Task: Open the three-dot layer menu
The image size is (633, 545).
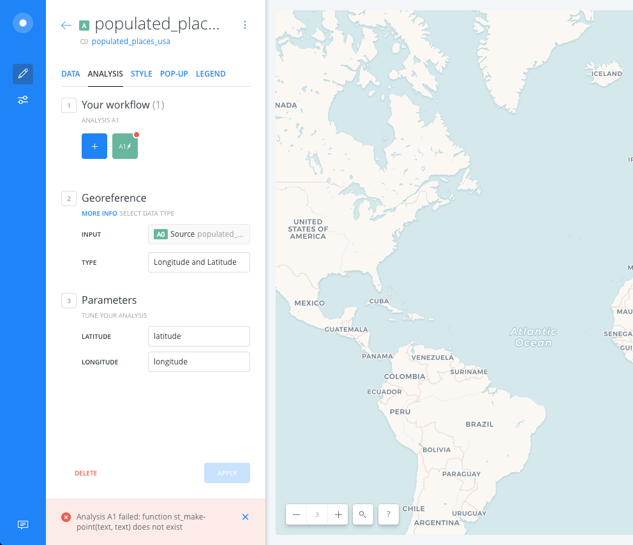Action: click(x=245, y=24)
